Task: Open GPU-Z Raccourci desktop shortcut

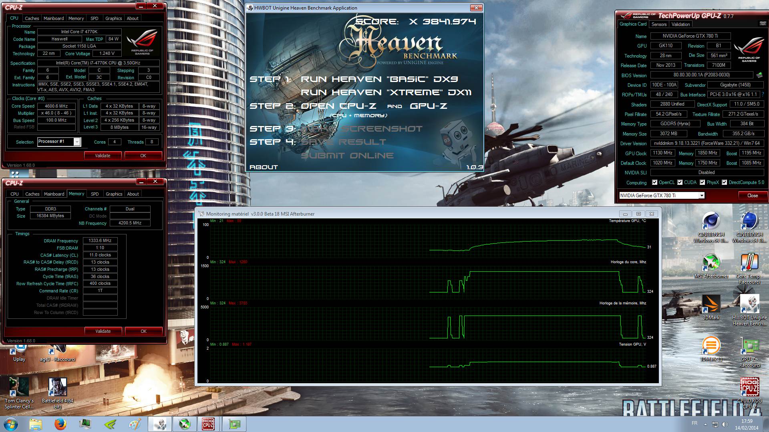Action: click(749, 352)
